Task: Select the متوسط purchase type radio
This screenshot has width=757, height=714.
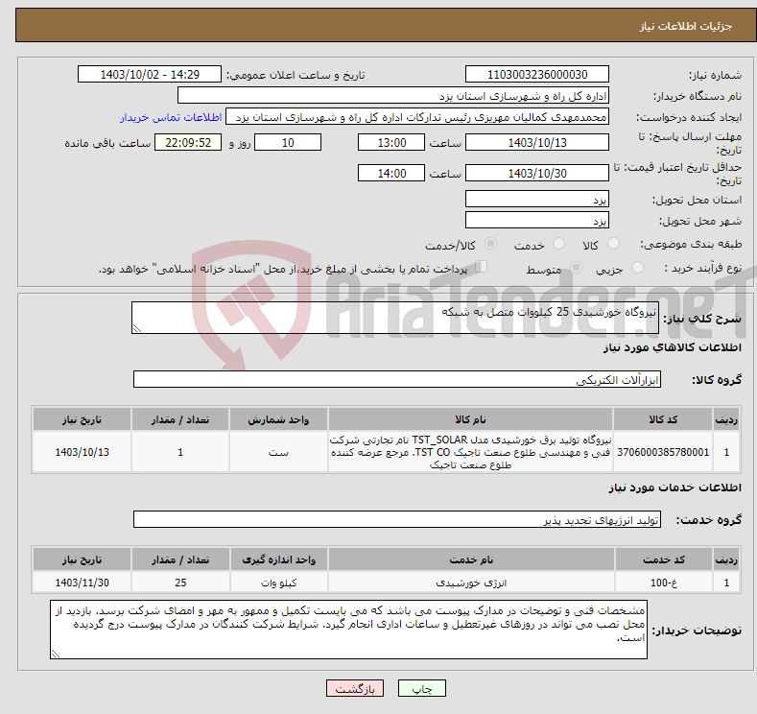Action: [x=576, y=268]
